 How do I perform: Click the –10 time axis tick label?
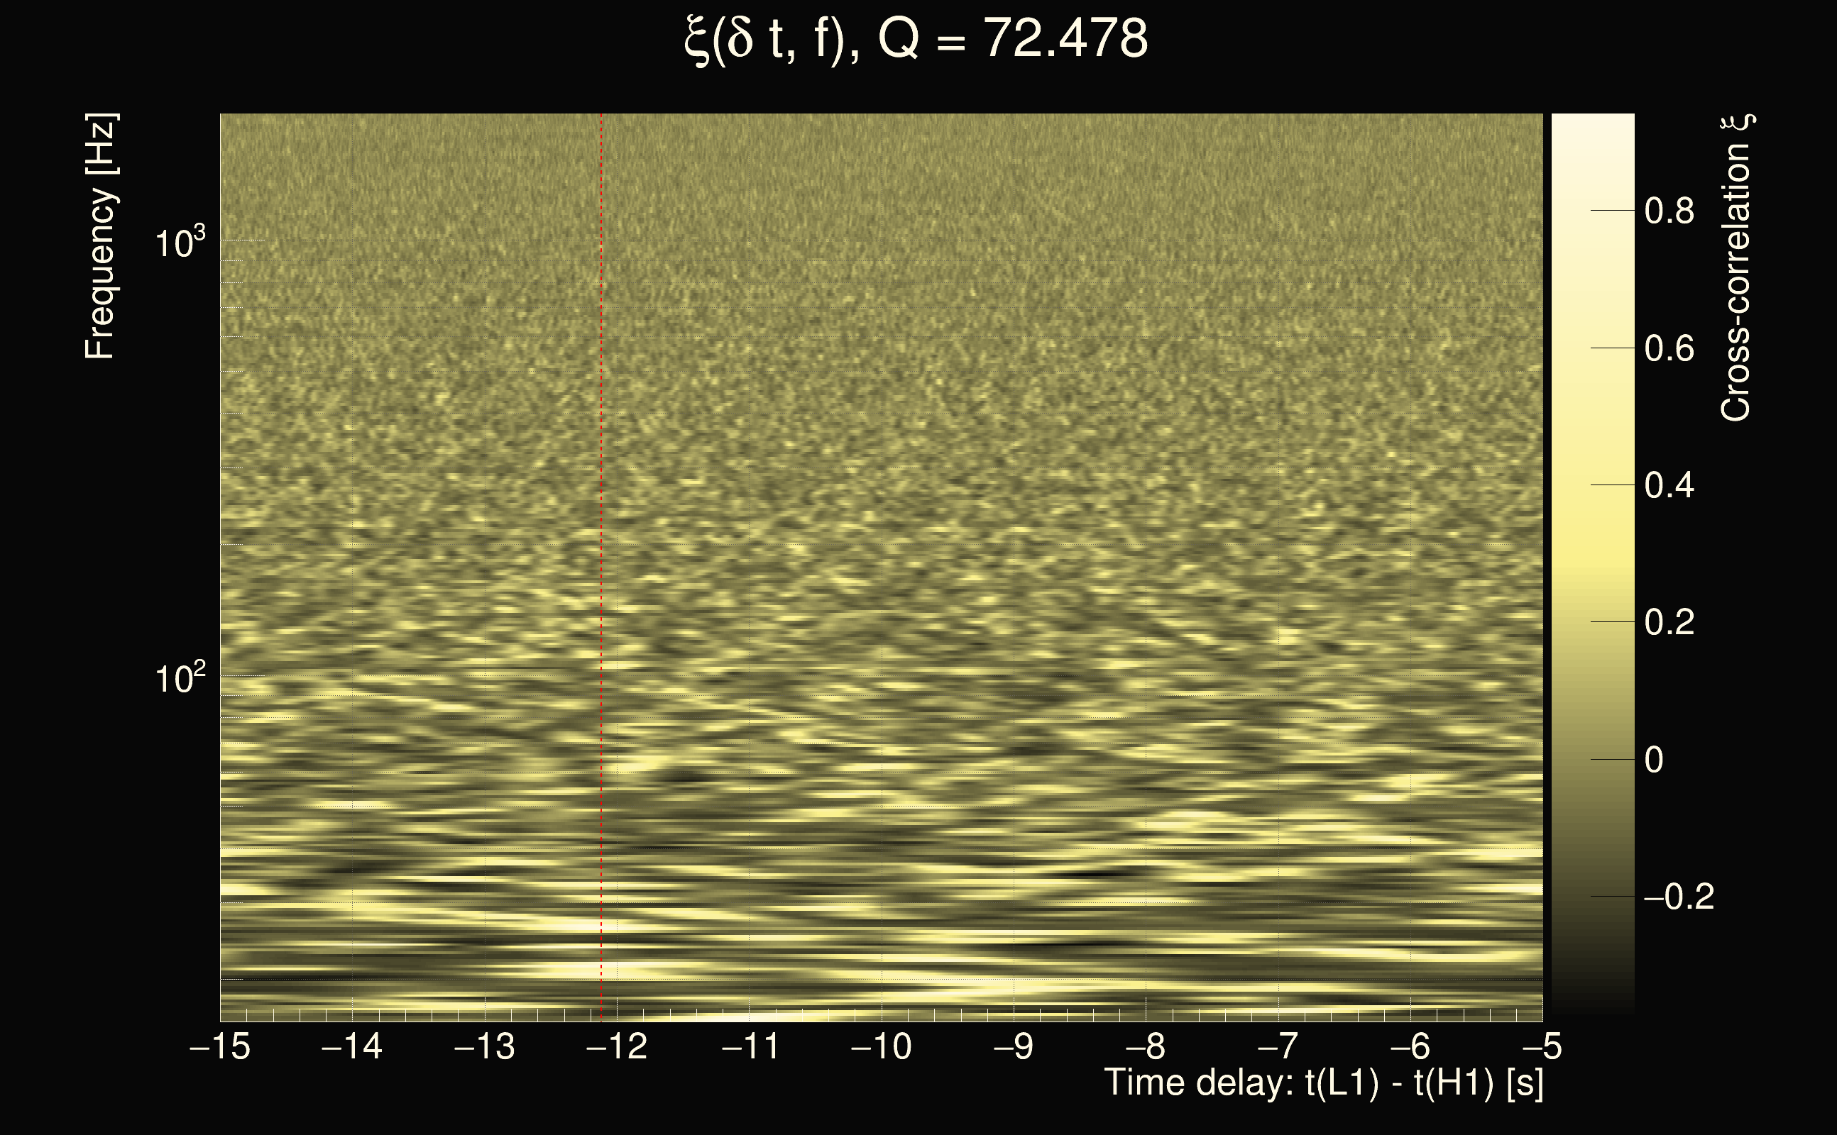pyautogui.click(x=881, y=1046)
